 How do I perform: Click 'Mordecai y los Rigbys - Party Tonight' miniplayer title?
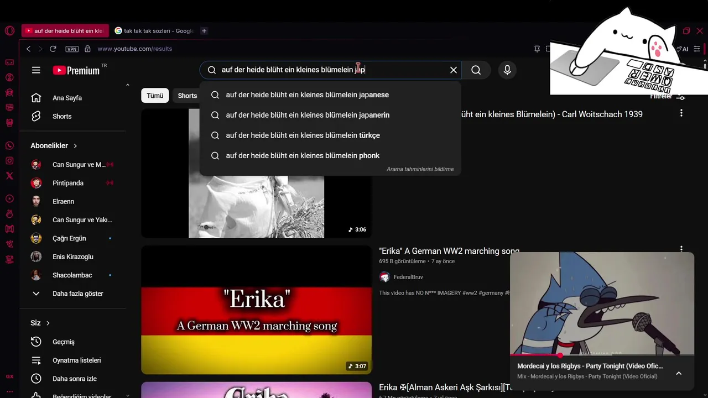590,366
